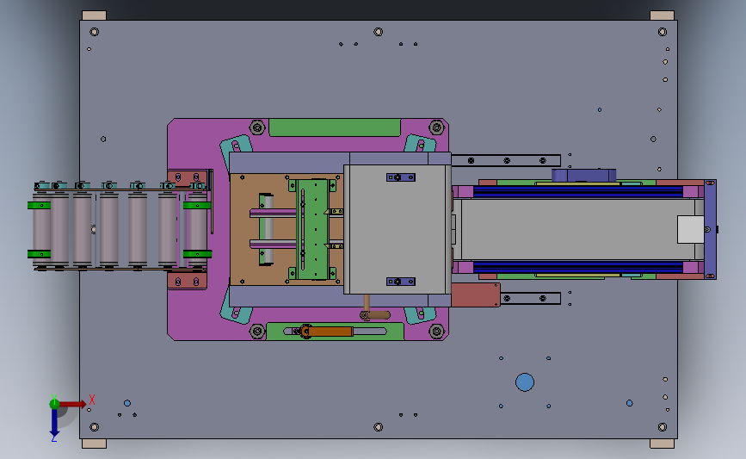This screenshot has height=459, width=746.
Task: Select the bottom-center mounting hole of the base plate
Action: click(379, 427)
